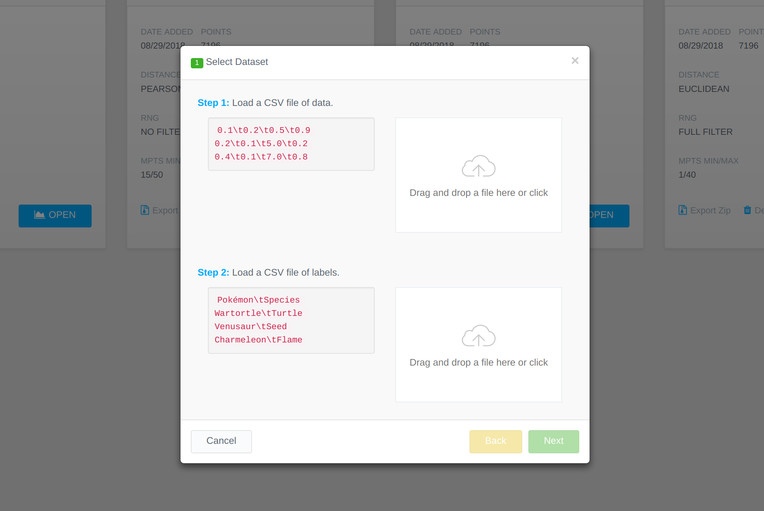
Task: Click the Export Zip link
Action: click(x=710, y=210)
